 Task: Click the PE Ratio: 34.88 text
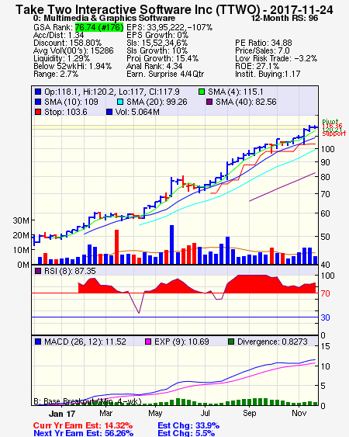[x=264, y=43]
